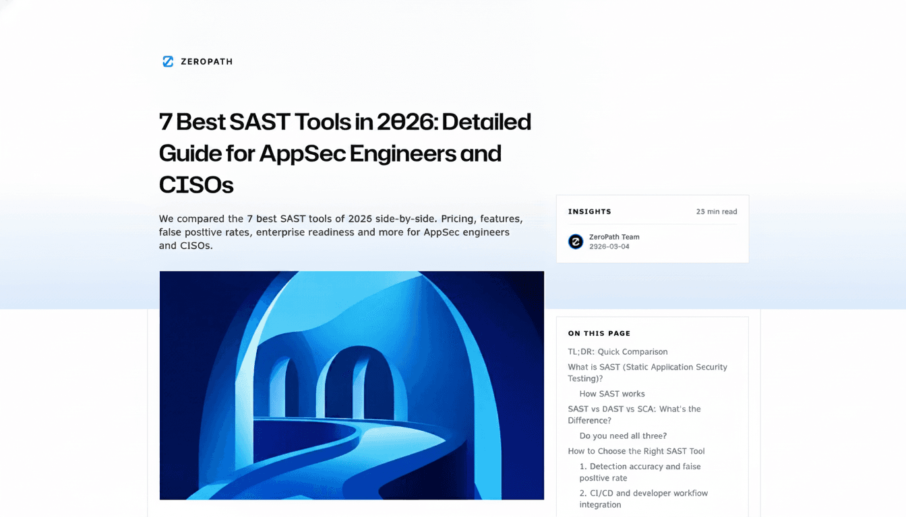
Task: Click the ON THIS PAGE heading
Action: (599, 333)
